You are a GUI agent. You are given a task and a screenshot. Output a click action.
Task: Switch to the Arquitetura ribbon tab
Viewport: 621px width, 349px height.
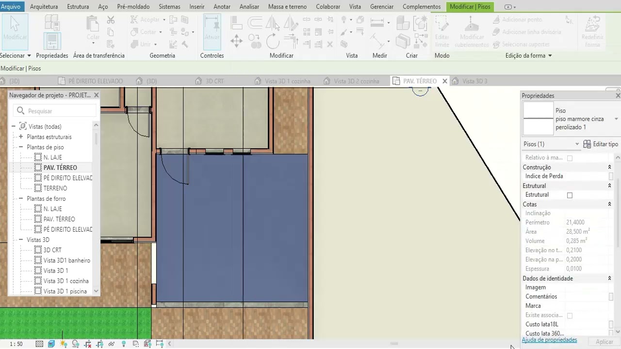tap(44, 7)
